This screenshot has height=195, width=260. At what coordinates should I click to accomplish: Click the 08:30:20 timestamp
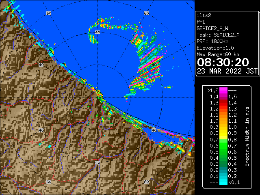point(223,62)
